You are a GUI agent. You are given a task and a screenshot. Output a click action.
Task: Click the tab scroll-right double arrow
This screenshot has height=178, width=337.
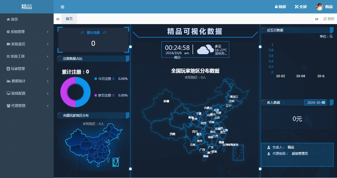[317, 19]
